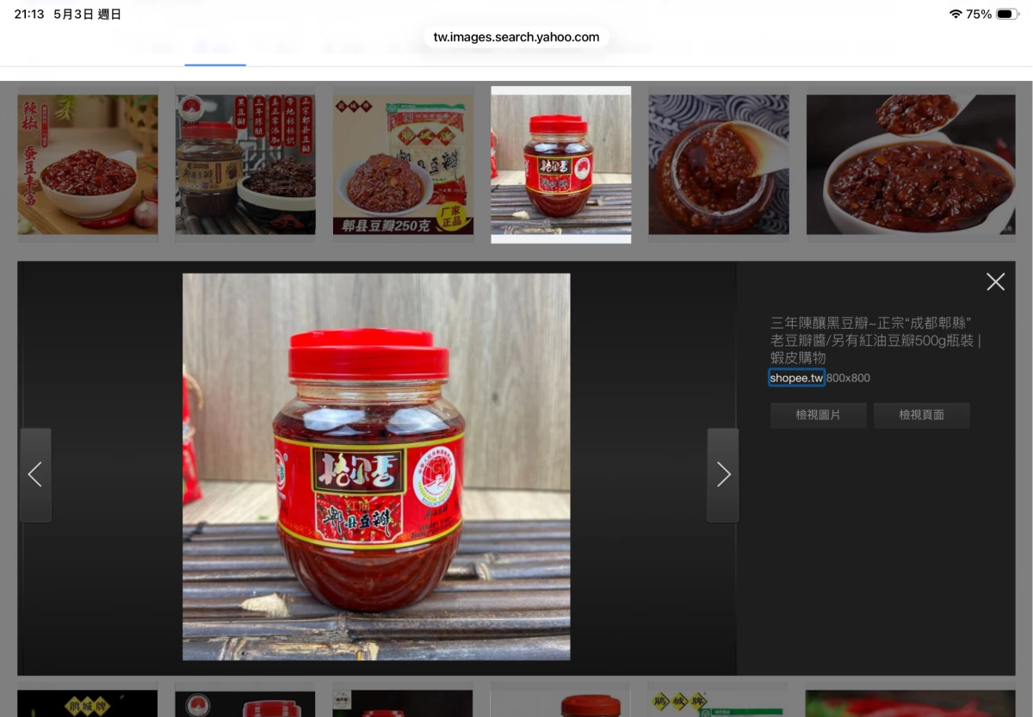
Task: Show the previous image with left arrow
Action: pos(35,474)
